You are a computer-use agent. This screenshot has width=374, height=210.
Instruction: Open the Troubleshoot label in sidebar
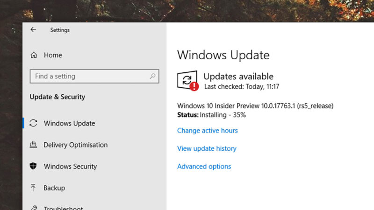(64, 208)
